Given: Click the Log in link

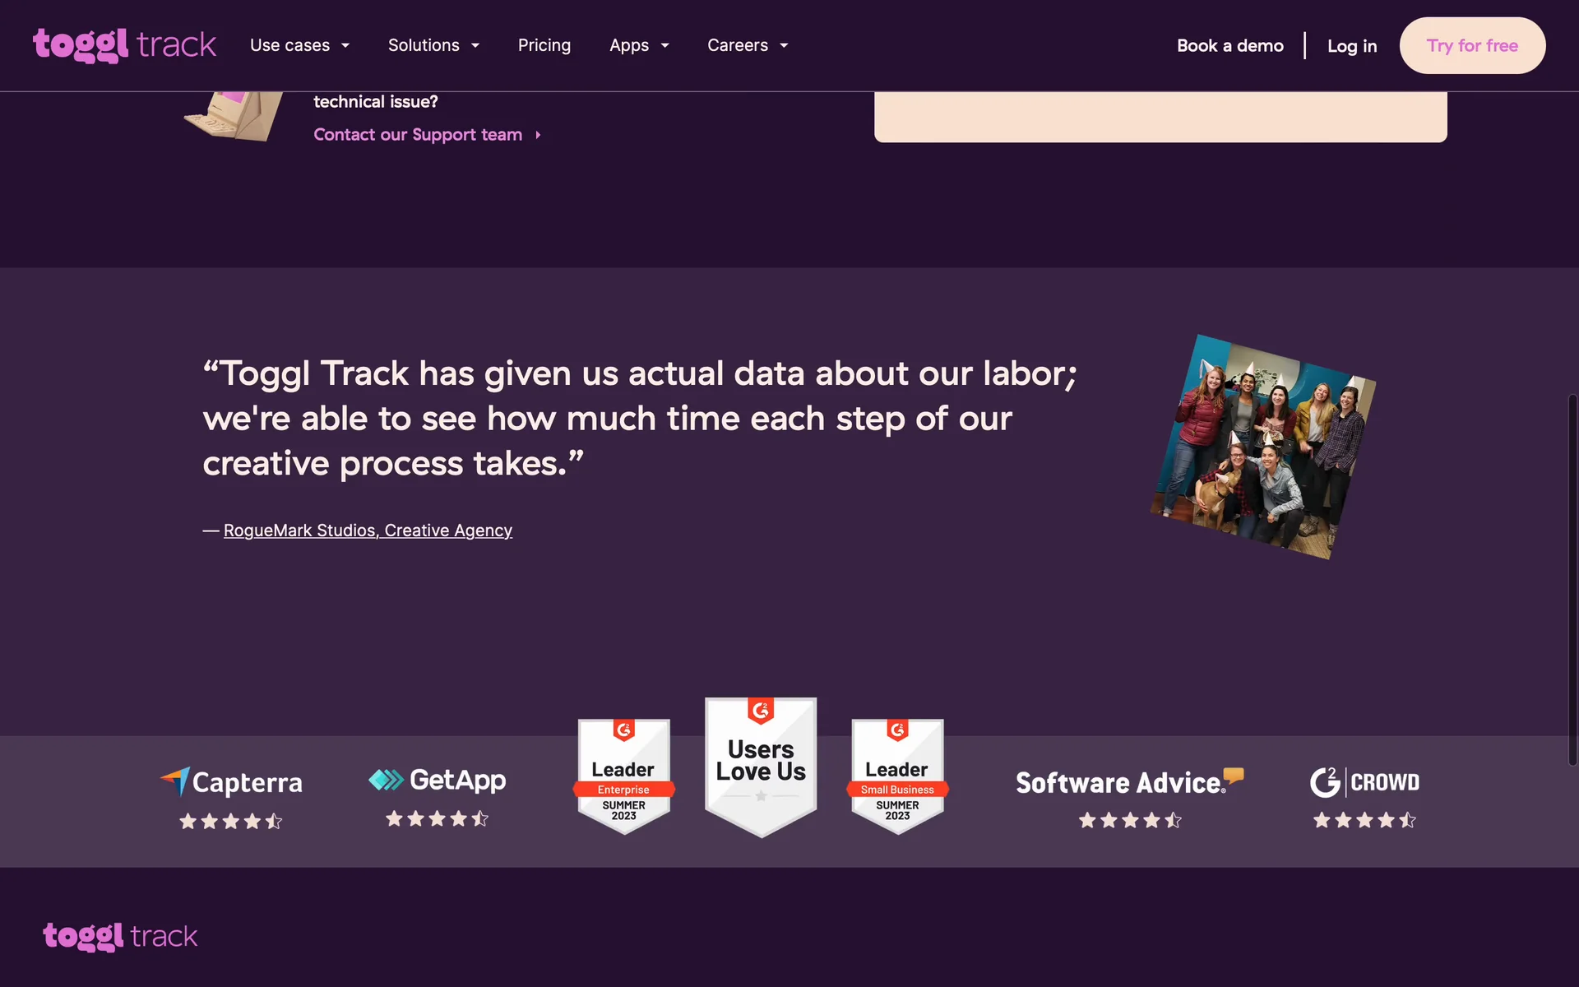Looking at the screenshot, I should 1351,46.
